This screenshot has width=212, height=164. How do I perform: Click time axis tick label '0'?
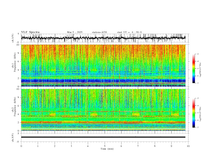click(x=21, y=146)
